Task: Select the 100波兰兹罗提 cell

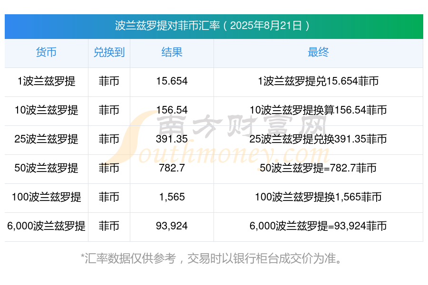Action: coord(46,197)
